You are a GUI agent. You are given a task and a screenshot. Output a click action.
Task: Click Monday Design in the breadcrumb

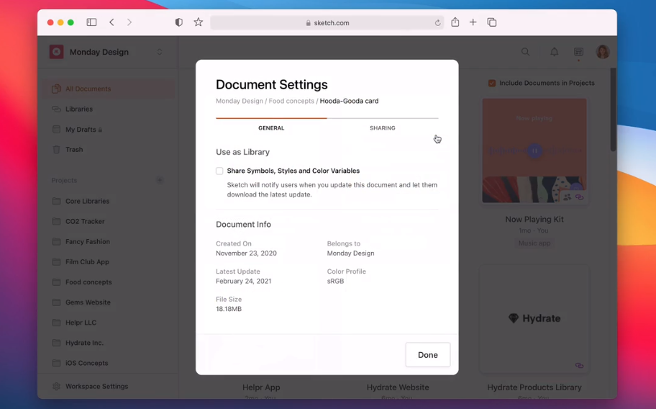240,101
